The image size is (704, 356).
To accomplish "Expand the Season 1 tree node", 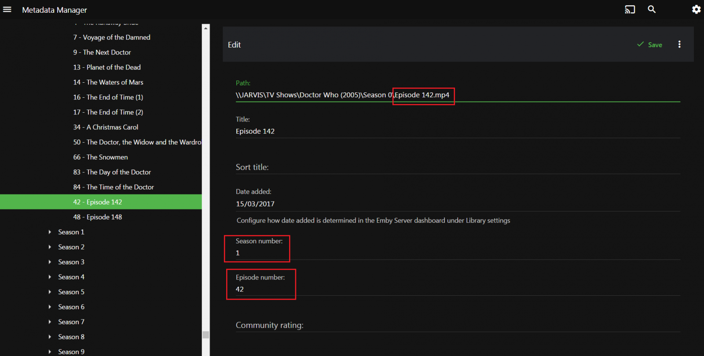I will [x=50, y=232].
